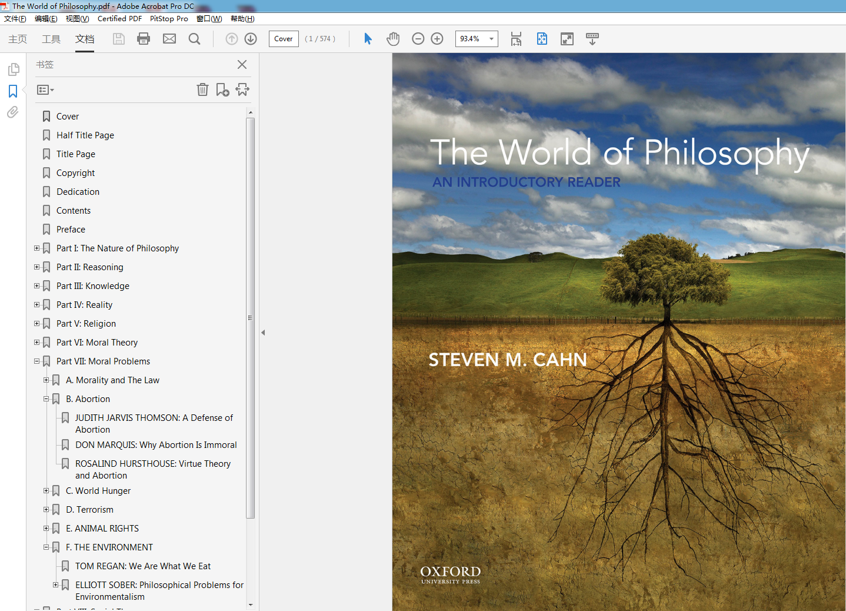This screenshot has height=611, width=846.
Task: Delete selected bookmark trash icon
Action: point(202,89)
